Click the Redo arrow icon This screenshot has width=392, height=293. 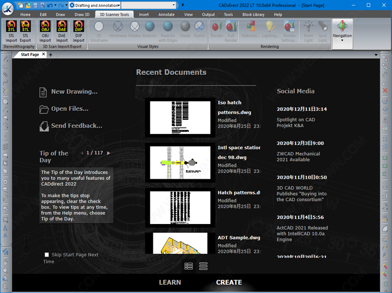click(61, 5)
